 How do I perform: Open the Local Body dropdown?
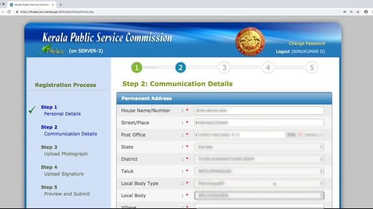coord(259,196)
